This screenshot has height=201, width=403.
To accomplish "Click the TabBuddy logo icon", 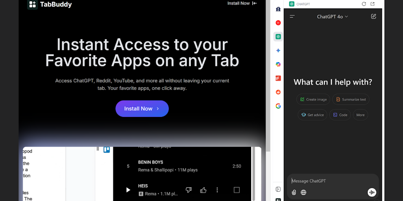I will coord(32,4).
